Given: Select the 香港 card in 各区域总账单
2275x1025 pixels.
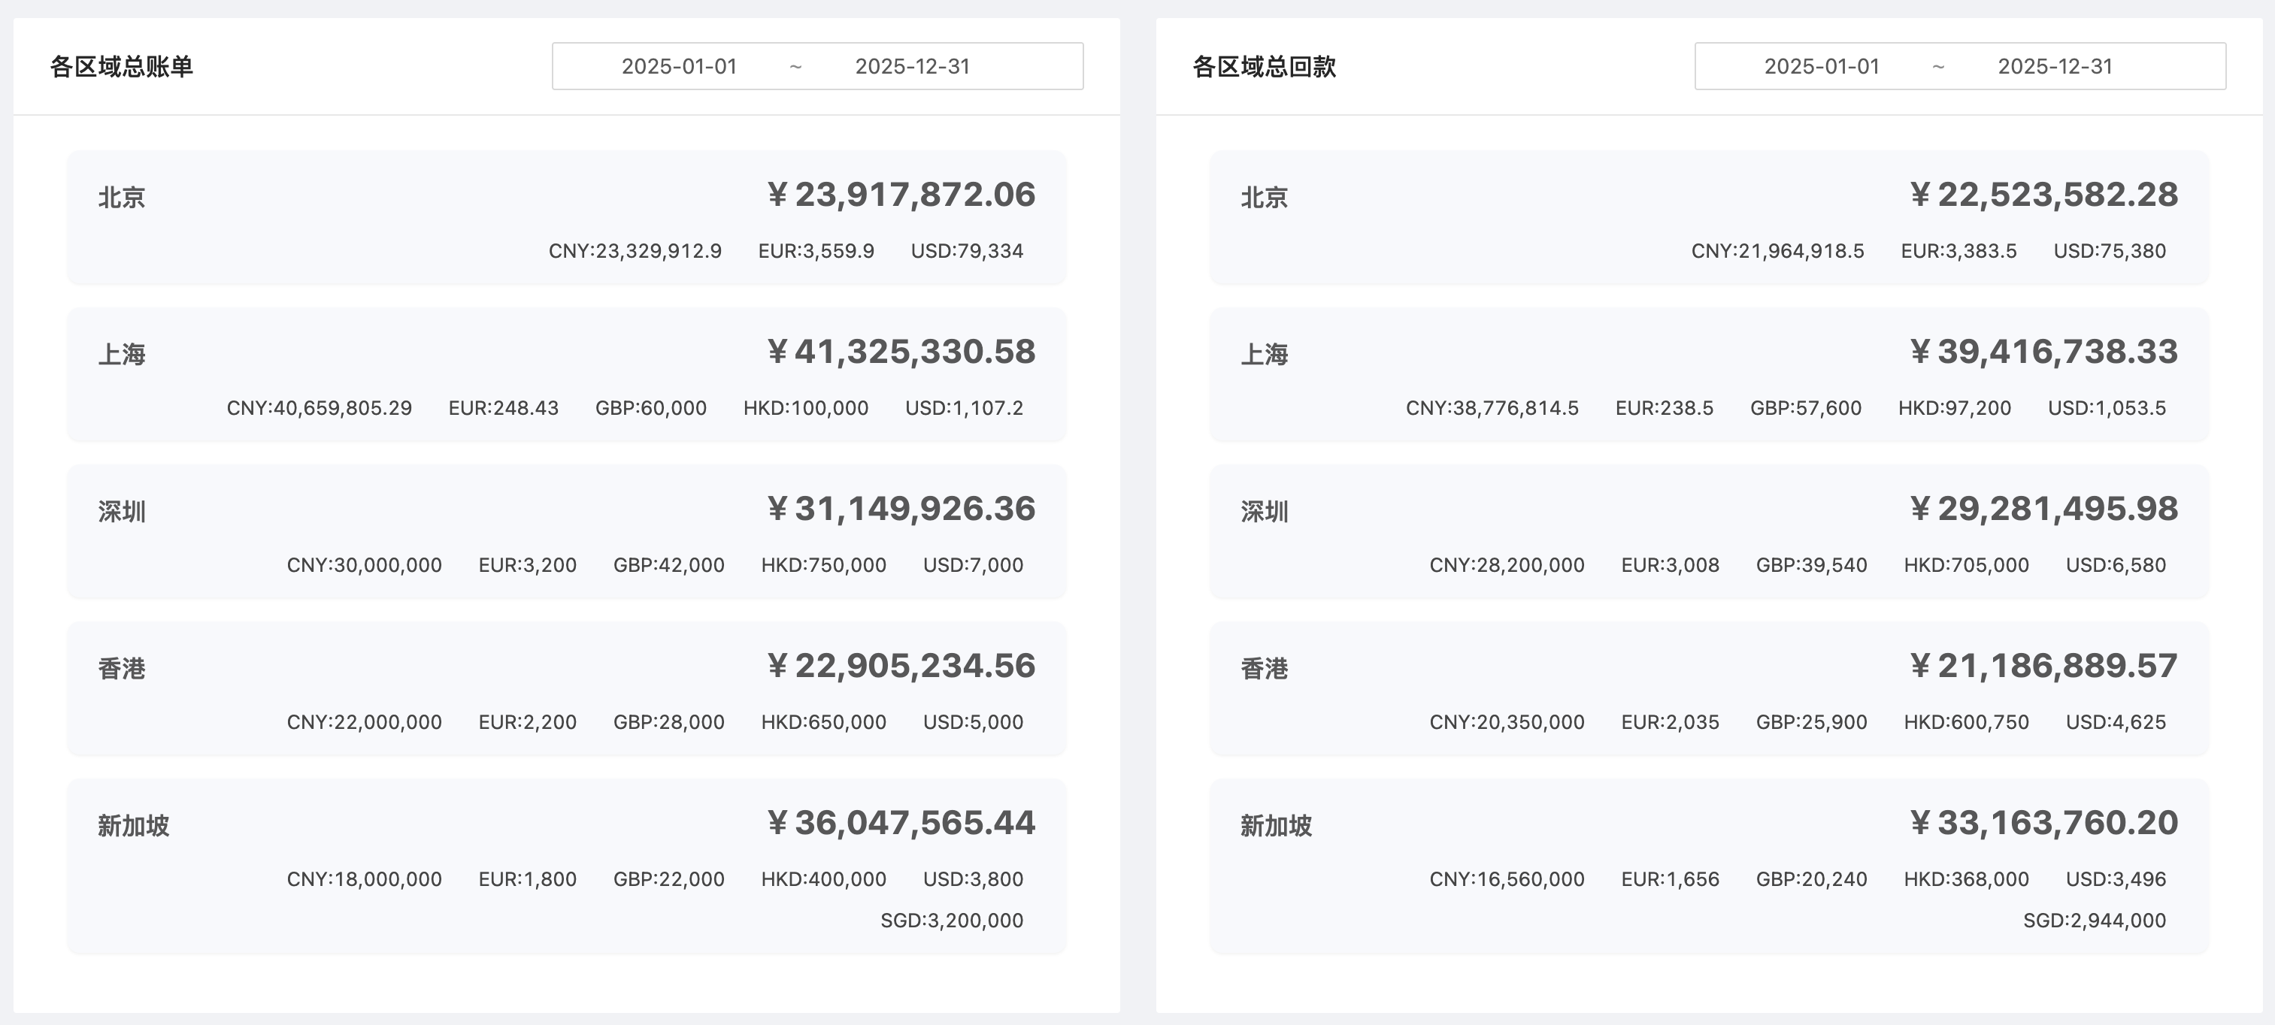Looking at the screenshot, I should (x=565, y=688).
